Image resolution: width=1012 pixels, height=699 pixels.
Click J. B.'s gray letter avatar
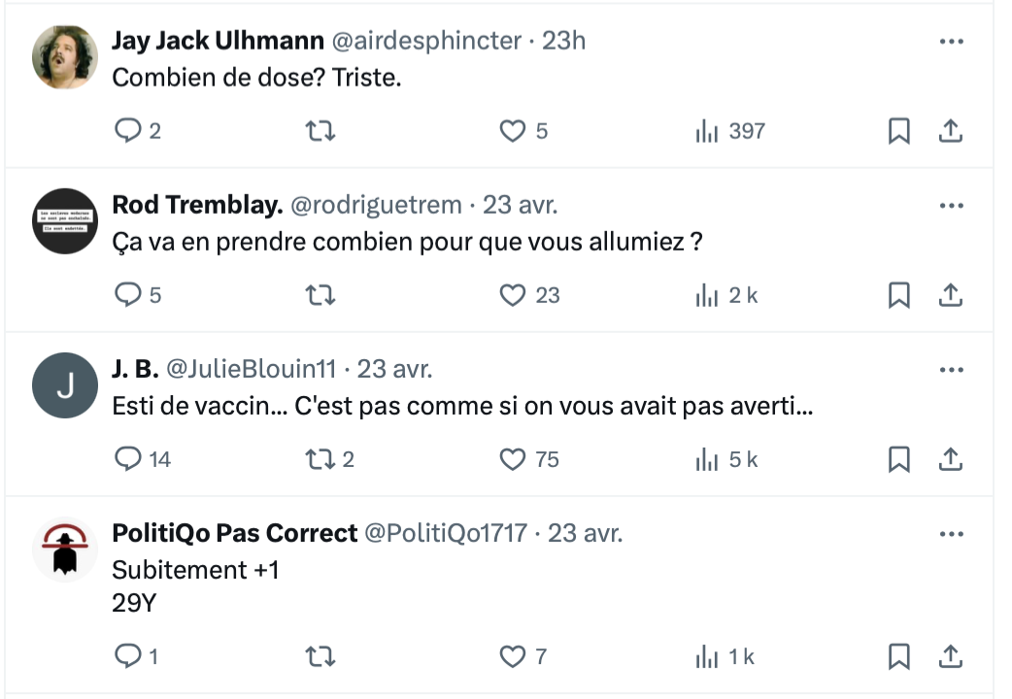pos(65,385)
